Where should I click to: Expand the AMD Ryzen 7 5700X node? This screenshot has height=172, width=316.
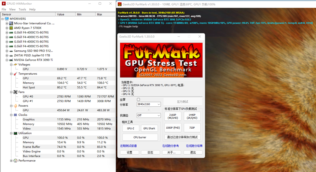tap(7, 28)
